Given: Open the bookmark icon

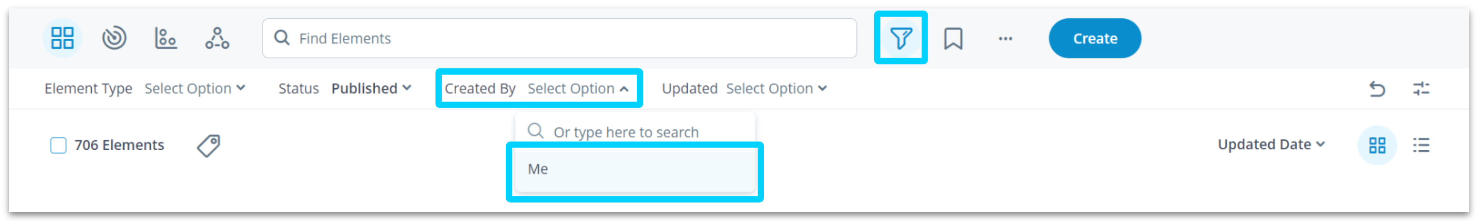Looking at the screenshot, I should pyautogui.click(x=953, y=38).
